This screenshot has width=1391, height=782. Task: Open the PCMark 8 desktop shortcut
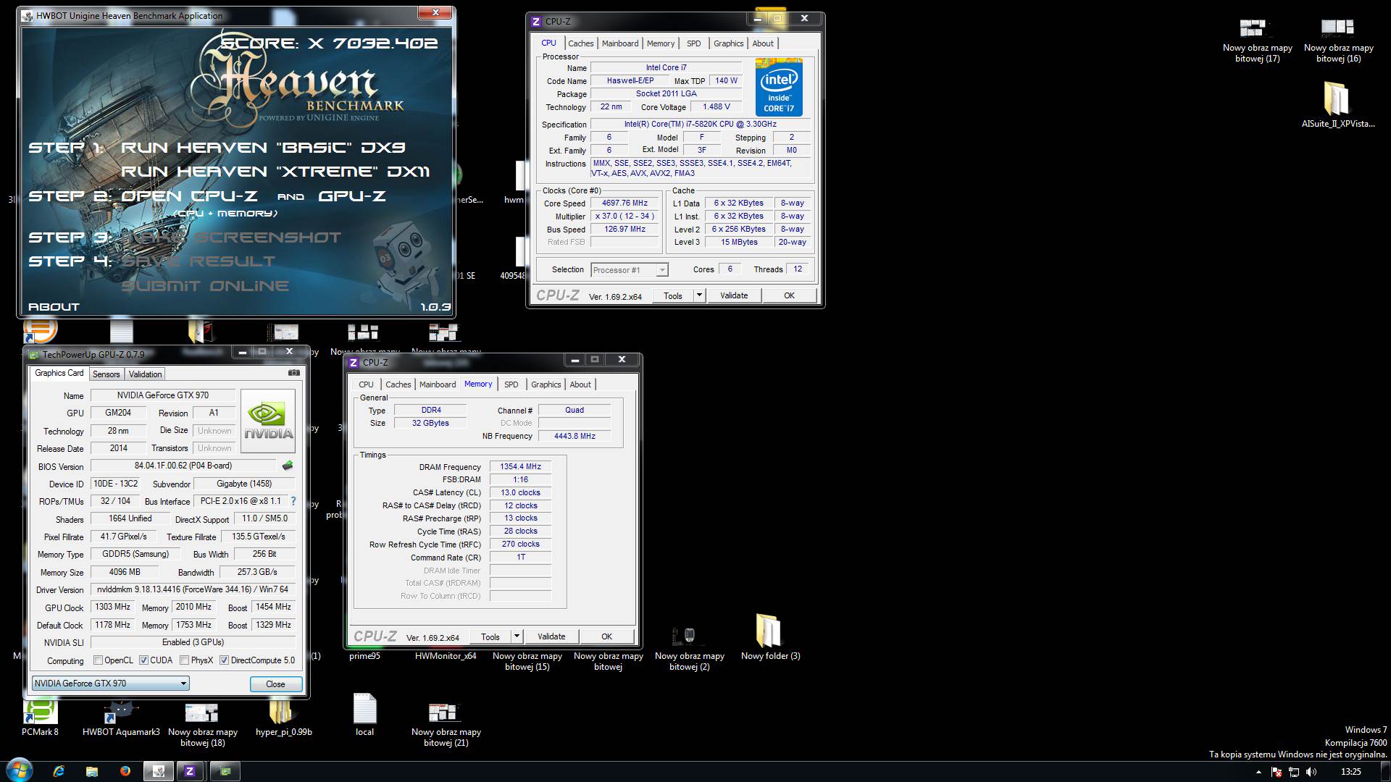coord(40,718)
